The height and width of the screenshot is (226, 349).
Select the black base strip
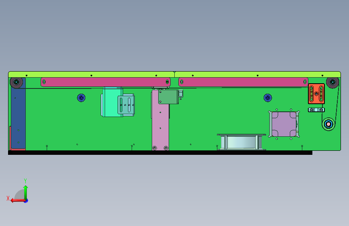click(160, 152)
